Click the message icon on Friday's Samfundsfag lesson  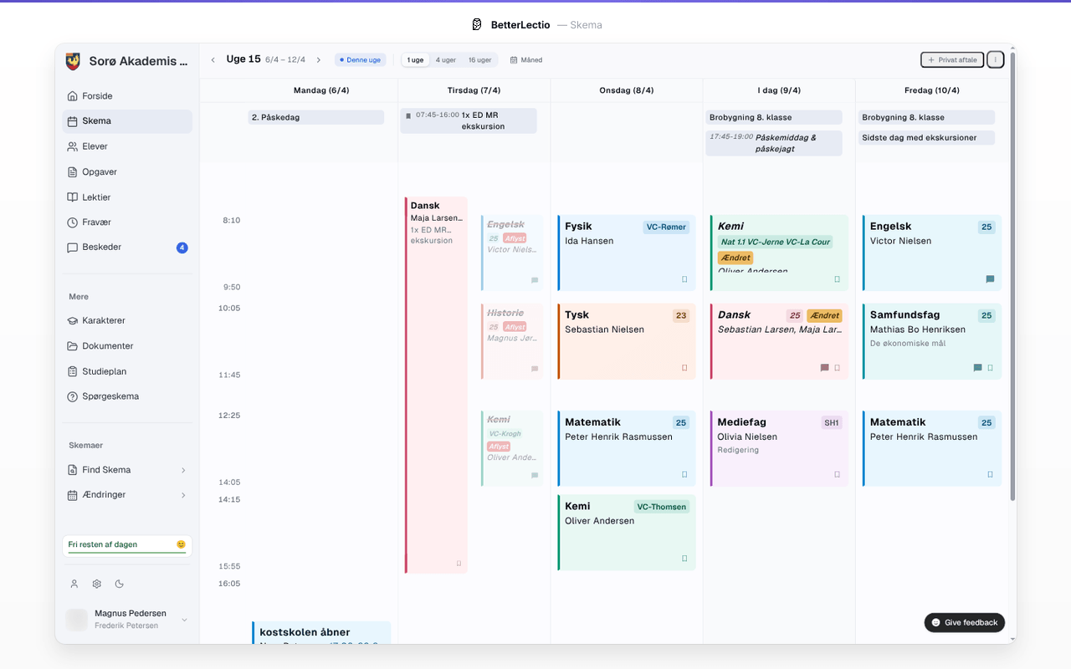click(977, 368)
